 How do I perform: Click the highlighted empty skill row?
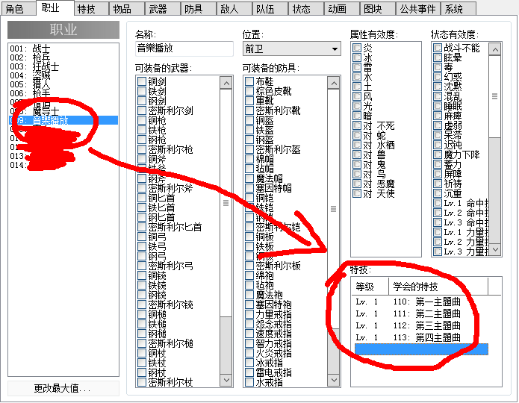tap(421, 349)
